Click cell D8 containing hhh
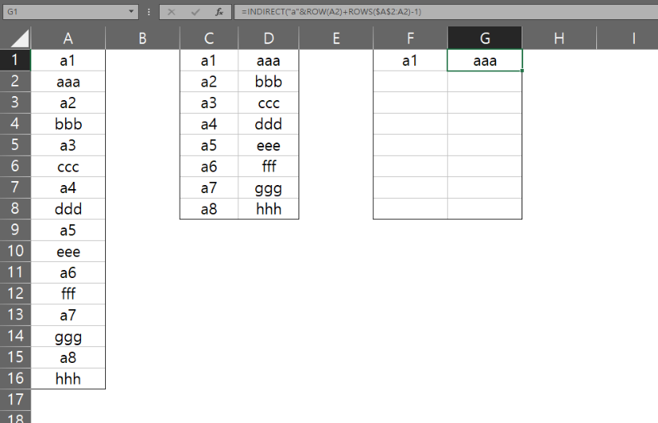 coord(269,208)
